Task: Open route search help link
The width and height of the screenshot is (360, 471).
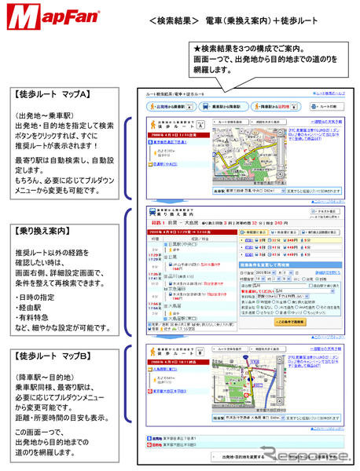Action: [x=329, y=93]
